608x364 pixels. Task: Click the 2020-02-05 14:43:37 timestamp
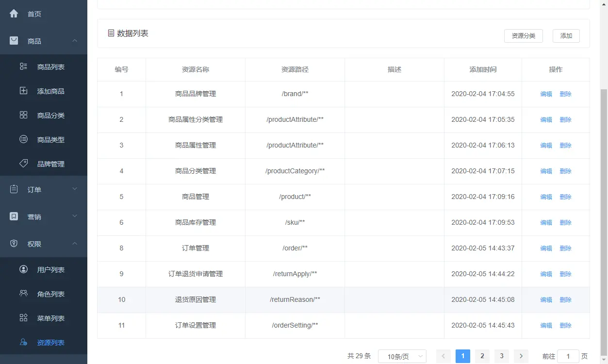click(x=483, y=248)
